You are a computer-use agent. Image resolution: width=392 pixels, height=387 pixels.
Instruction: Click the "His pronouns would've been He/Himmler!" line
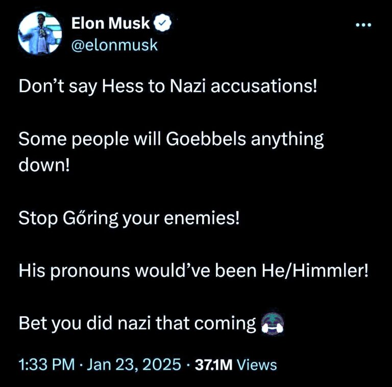[193, 271]
